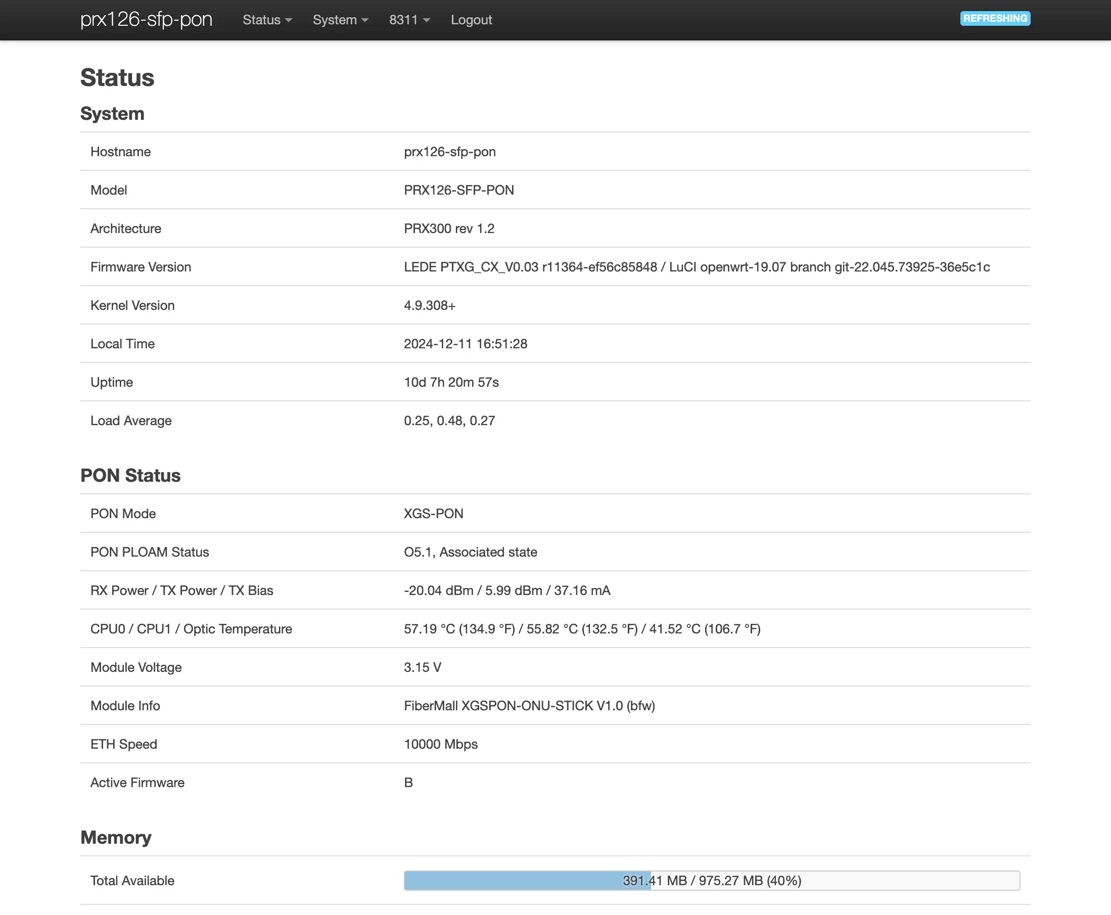Click the Active Firmware value B

[408, 783]
